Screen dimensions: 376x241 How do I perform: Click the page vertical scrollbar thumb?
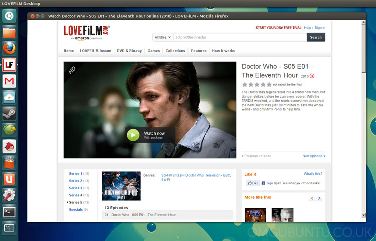(363, 48)
